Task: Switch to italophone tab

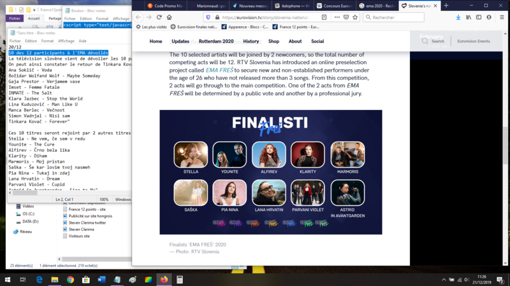Action: (x=292, y=6)
